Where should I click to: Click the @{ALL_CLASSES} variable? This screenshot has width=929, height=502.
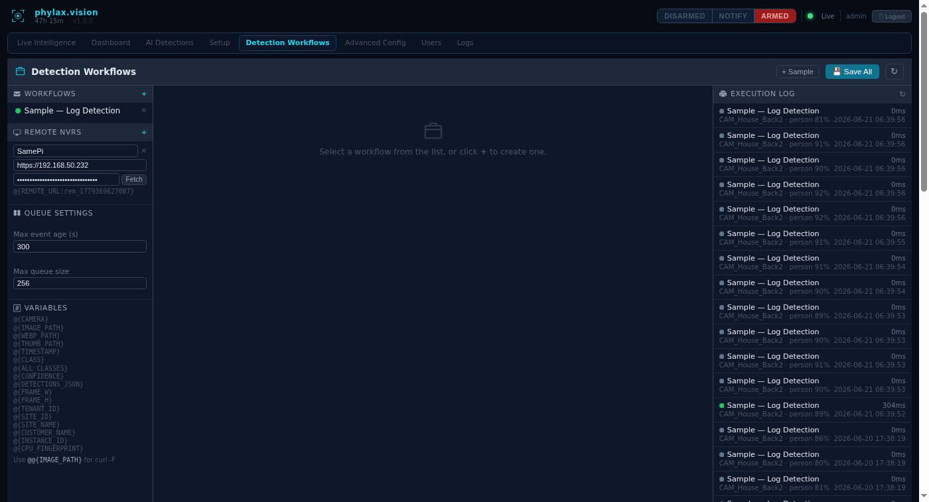click(40, 368)
